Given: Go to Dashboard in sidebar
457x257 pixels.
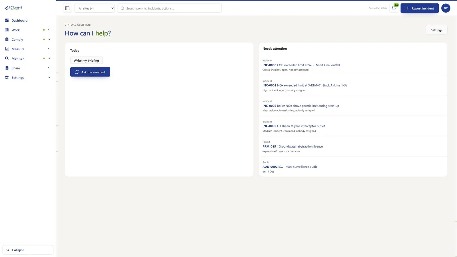Looking at the screenshot, I should 19,21.
